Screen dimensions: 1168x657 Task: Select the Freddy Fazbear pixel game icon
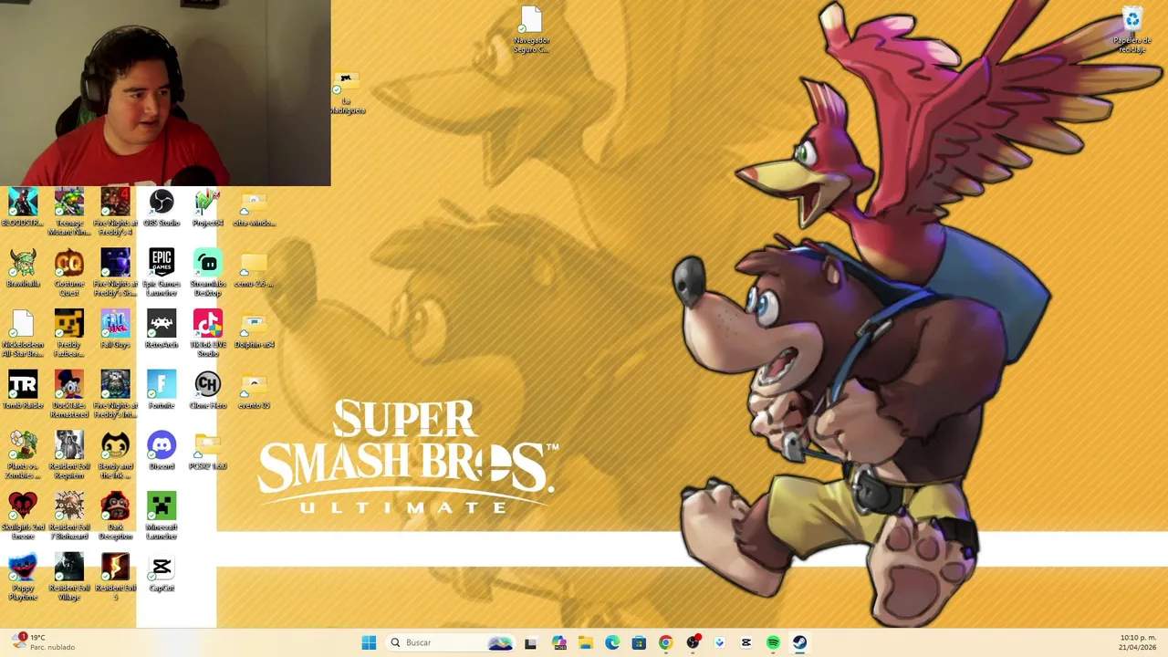tap(69, 334)
